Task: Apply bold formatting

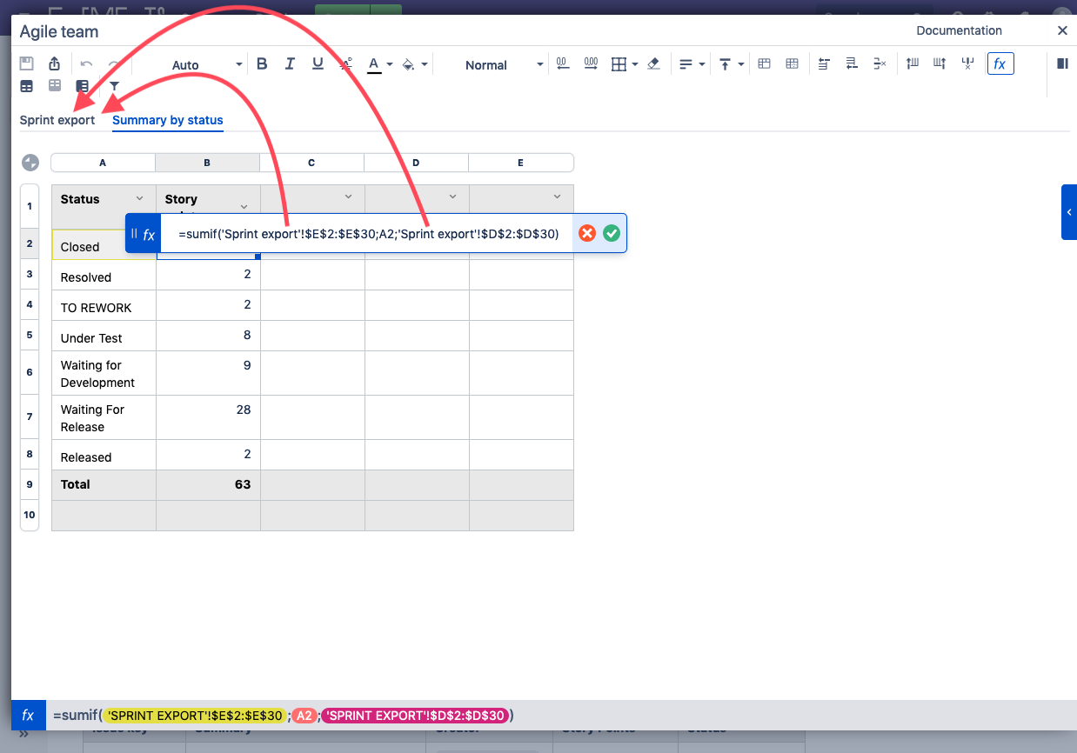Action: pos(262,64)
